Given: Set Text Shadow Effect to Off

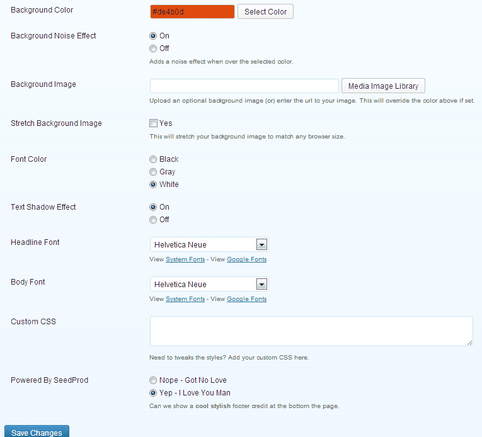Looking at the screenshot, I should [152, 220].
